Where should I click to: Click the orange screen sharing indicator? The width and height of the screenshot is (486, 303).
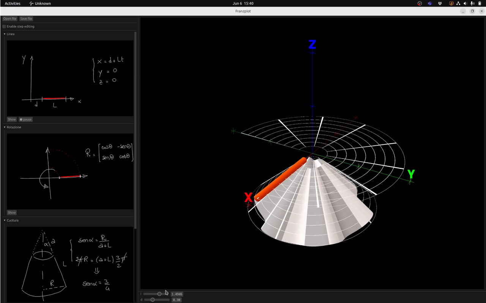[x=451, y=3]
